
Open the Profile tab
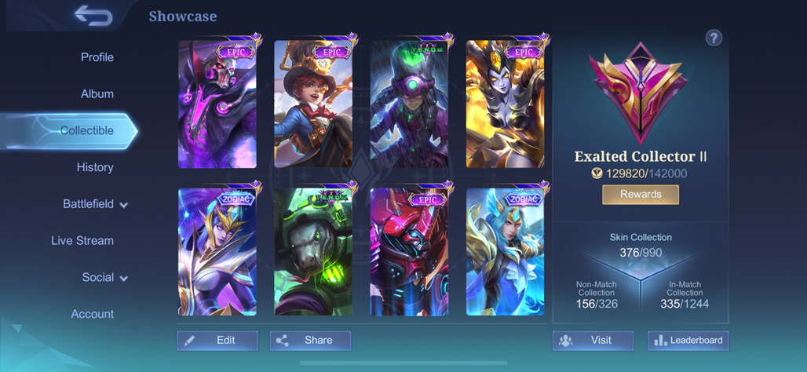97,57
